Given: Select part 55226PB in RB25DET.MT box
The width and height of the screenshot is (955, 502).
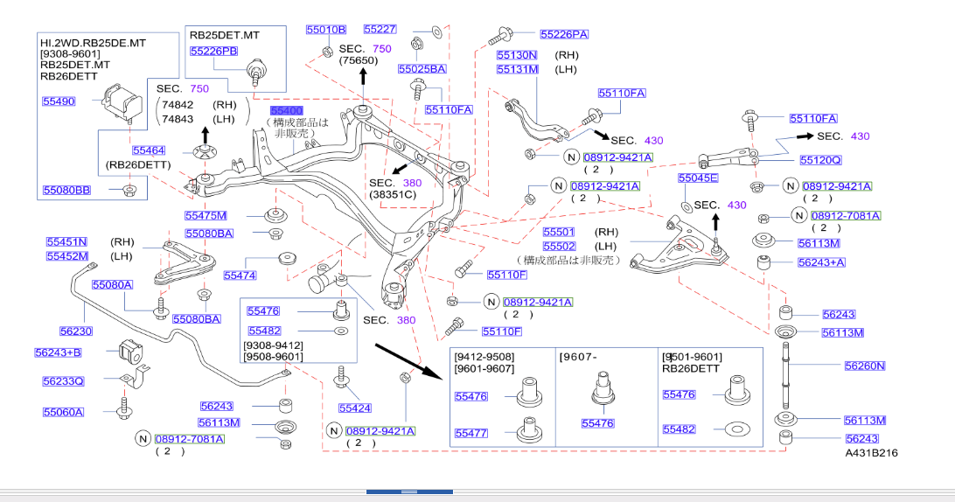Looking at the screenshot, I should pos(213,52).
